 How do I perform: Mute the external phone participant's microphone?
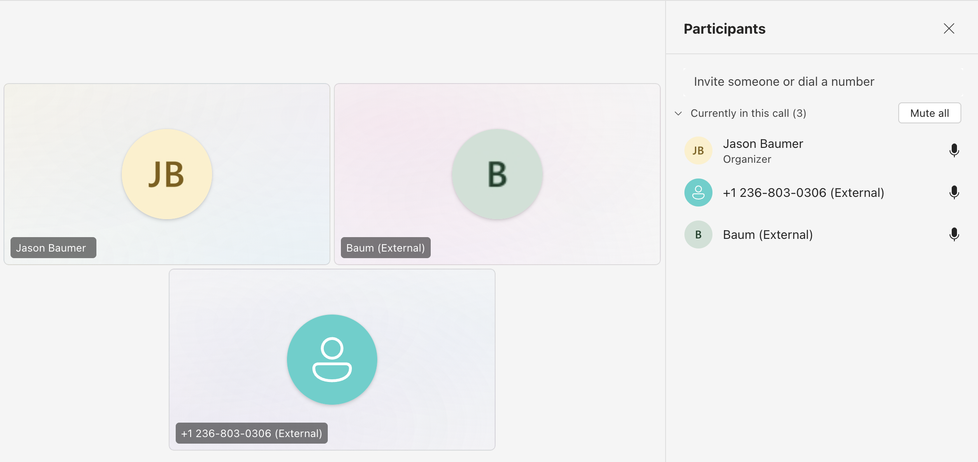point(954,192)
